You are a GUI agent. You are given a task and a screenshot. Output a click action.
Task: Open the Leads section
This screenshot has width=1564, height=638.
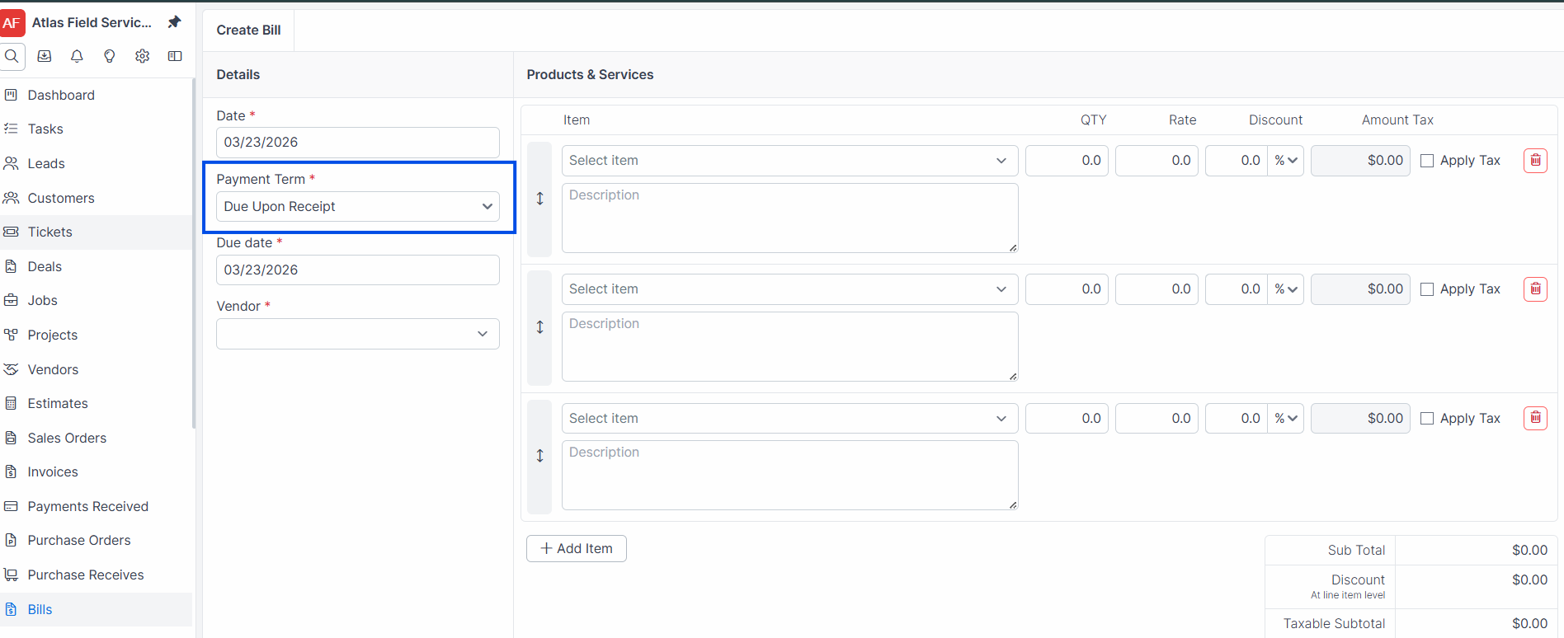pyautogui.click(x=96, y=163)
